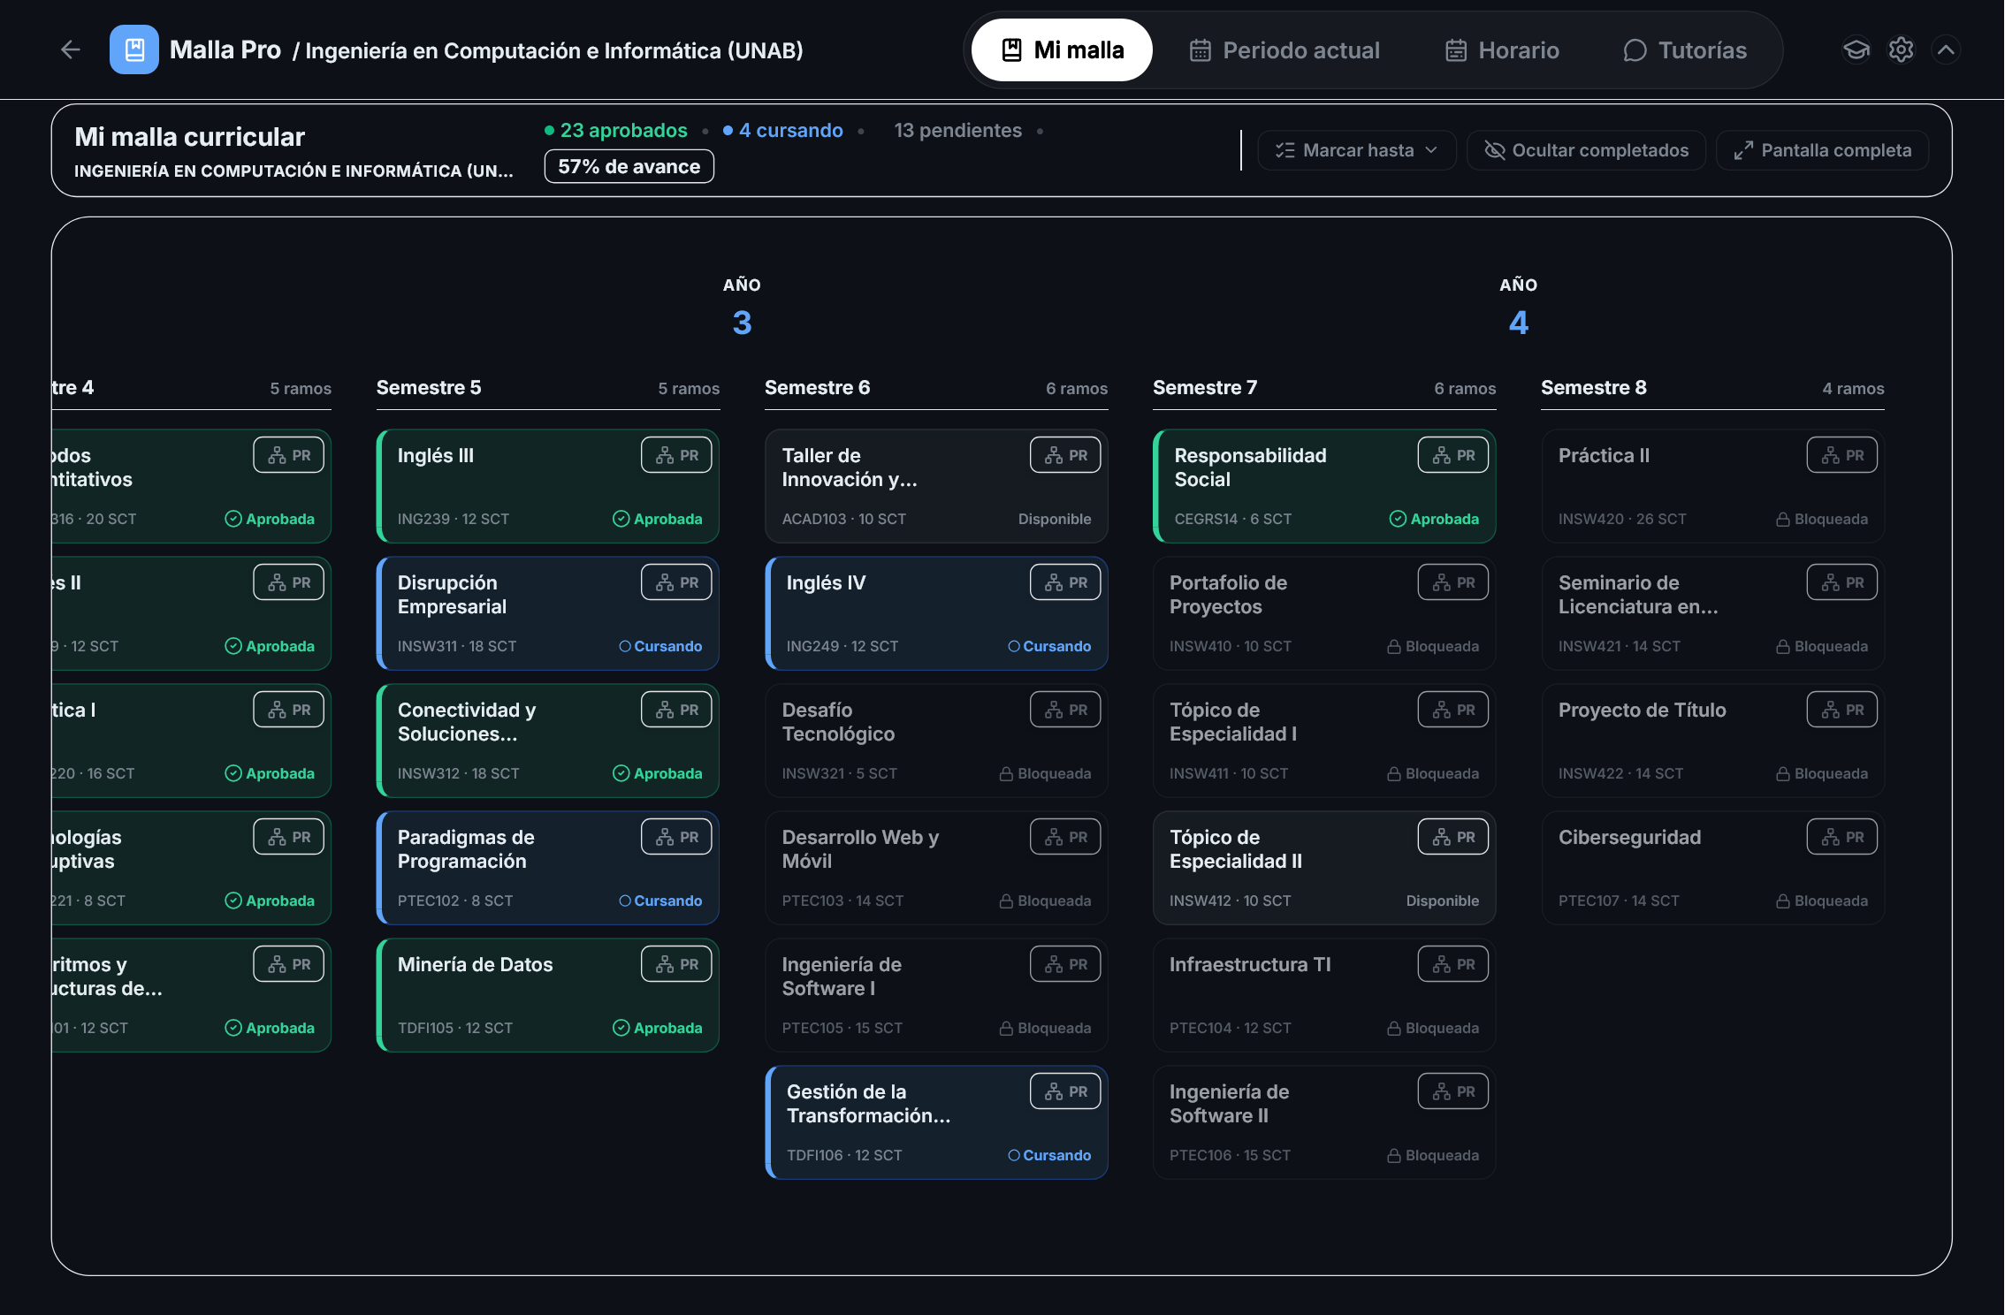
Task: Click the Seminario de Licenciatura card
Action: tap(1713, 613)
